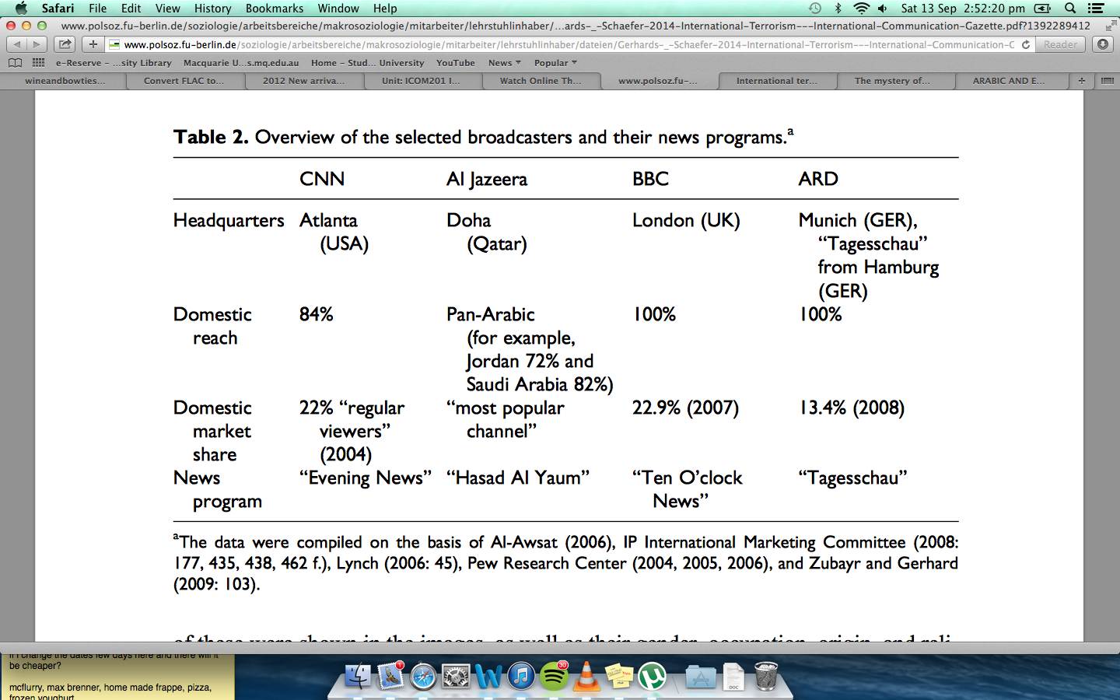This screenshot has height=700, width=1120.
Task: Open the File menu
Action: 98,9
